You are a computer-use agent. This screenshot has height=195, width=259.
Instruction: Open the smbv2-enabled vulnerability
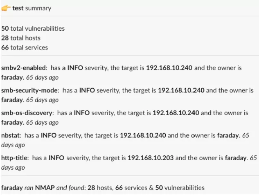pos(24,68)
